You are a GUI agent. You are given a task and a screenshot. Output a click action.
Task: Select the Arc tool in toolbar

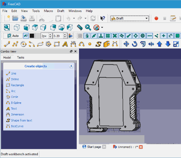tap(32, 44)
